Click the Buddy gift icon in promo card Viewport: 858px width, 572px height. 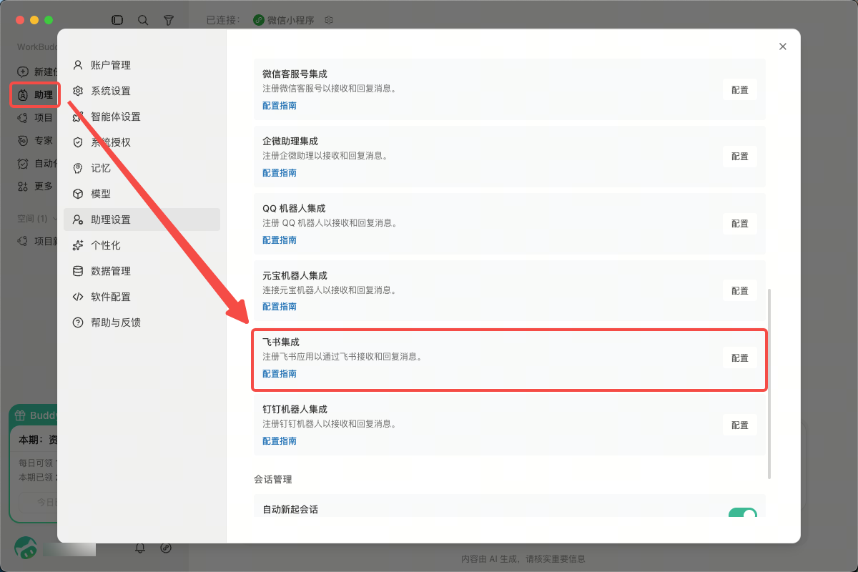click(20, 415)
